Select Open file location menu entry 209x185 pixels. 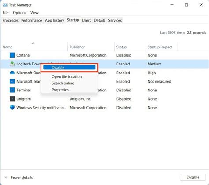[x=67, y=77]
